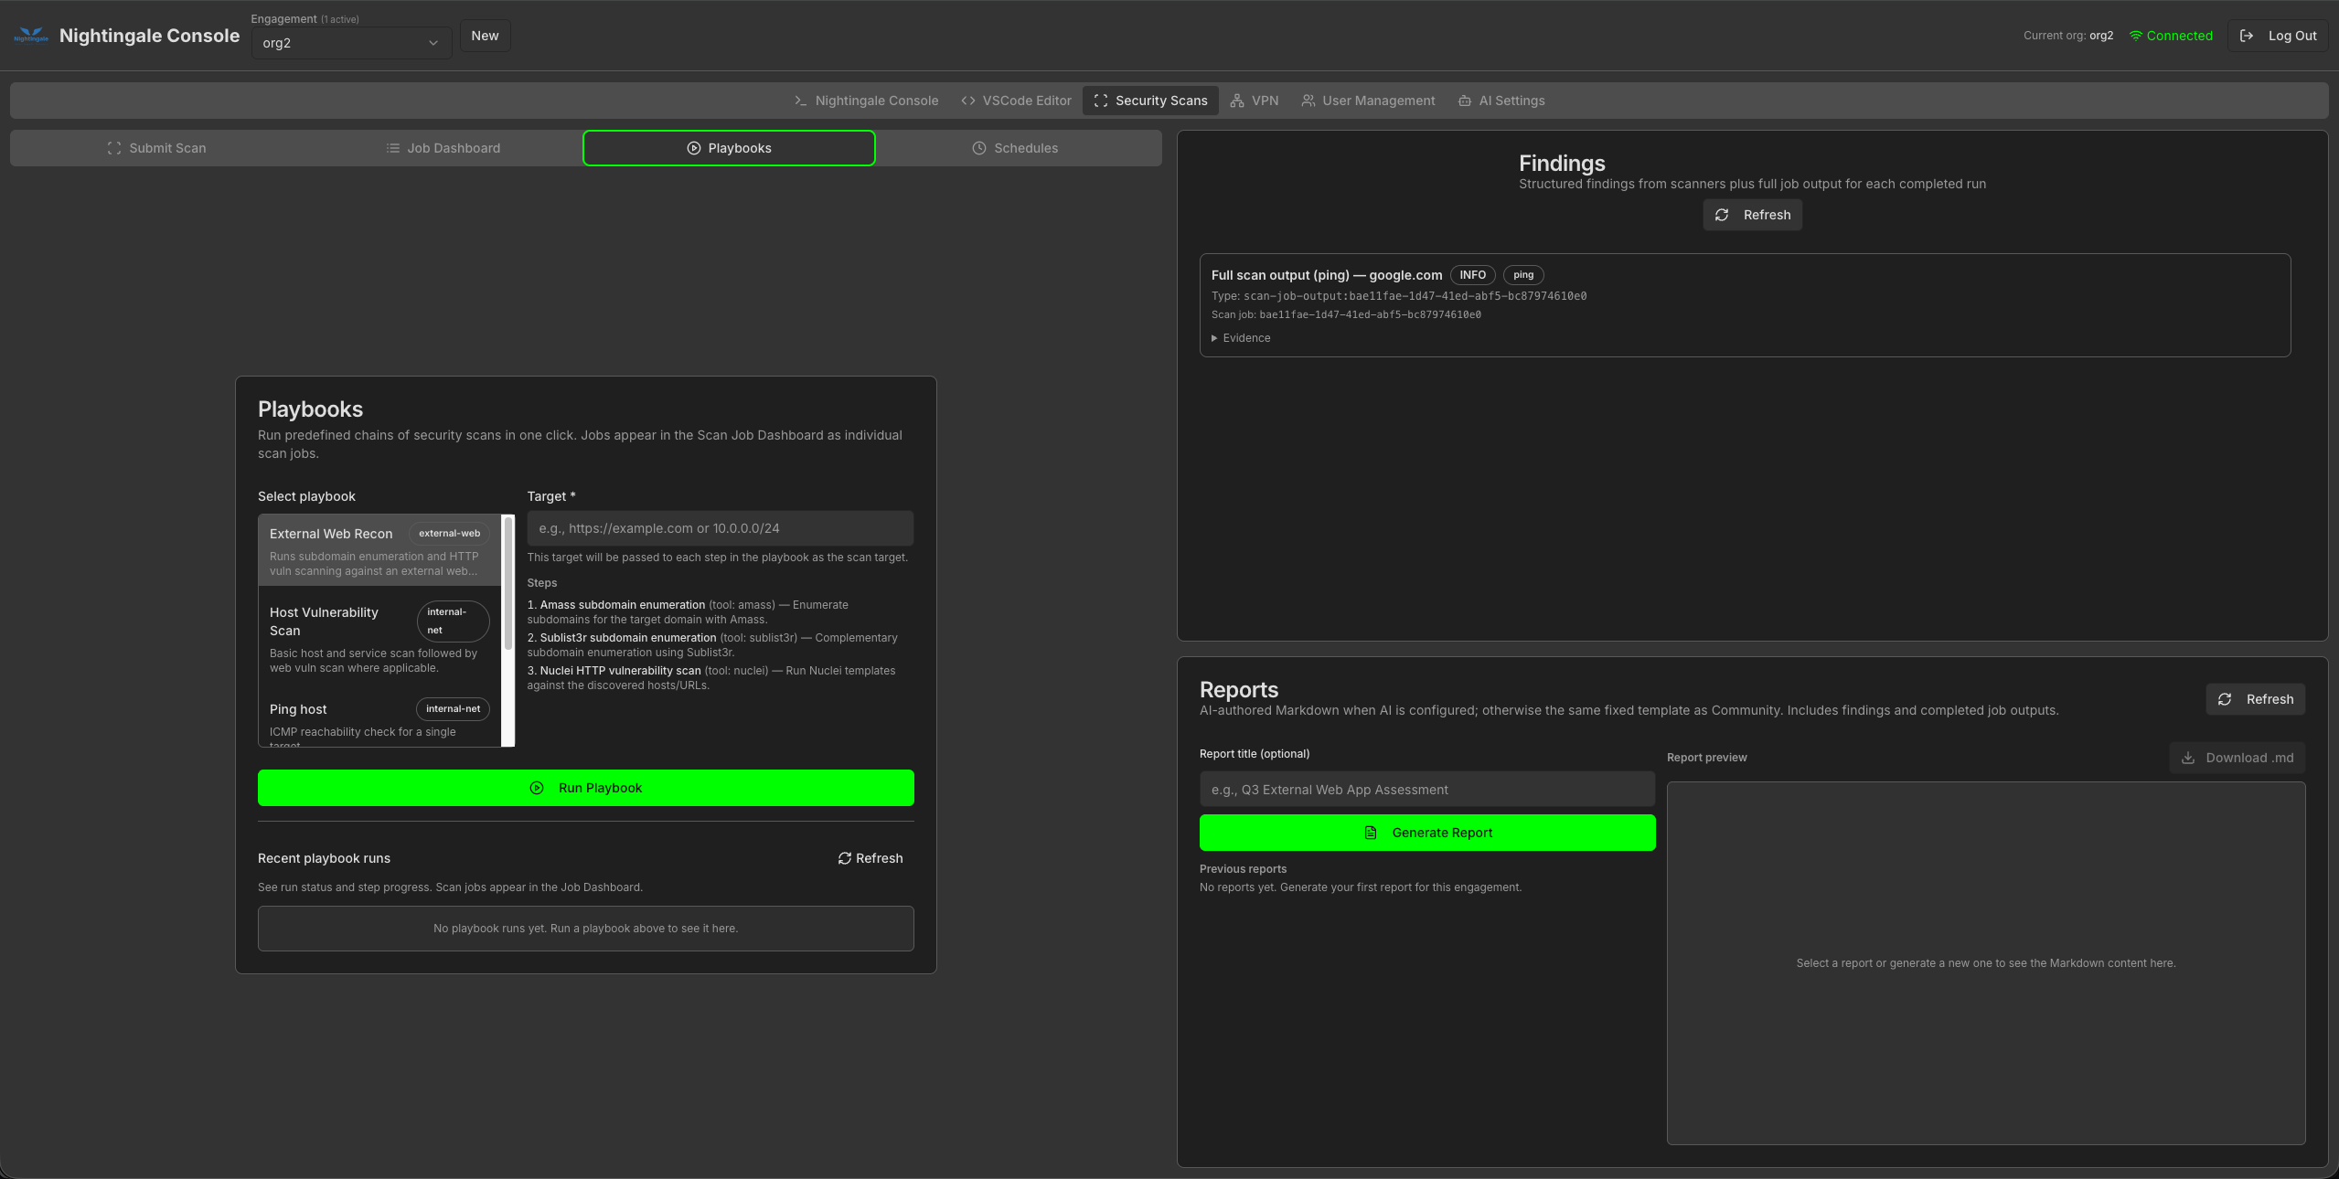Click the playbook list scrollbar

coord(508,583)
